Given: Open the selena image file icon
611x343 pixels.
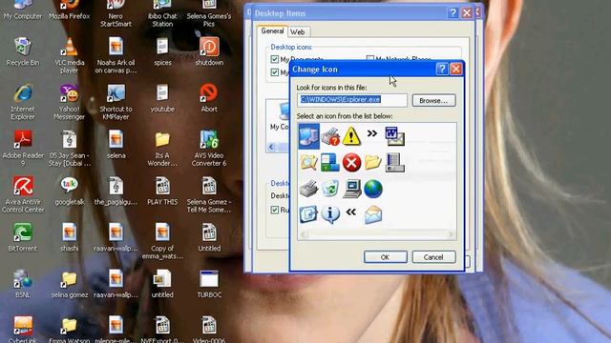Looking at the screenshot, I should coord(116,145).
